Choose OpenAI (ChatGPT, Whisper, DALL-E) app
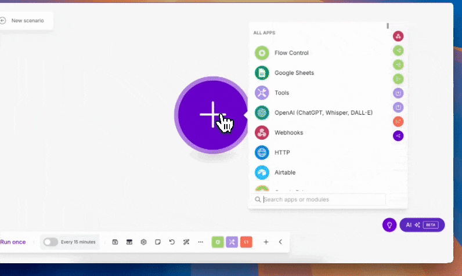The width and height of the screenshot is (462, 276). click(x=323, y=112)
